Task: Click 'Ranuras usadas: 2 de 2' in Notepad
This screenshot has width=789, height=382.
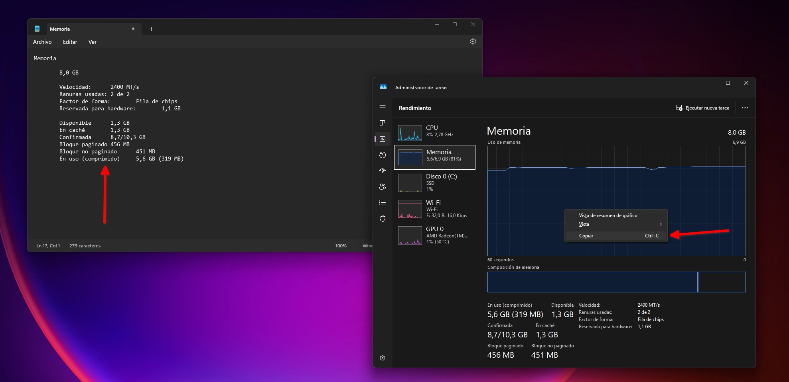Action: tap(95, 94)
